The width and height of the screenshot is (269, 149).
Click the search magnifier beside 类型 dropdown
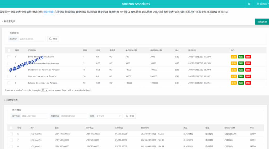pos(127,116)
